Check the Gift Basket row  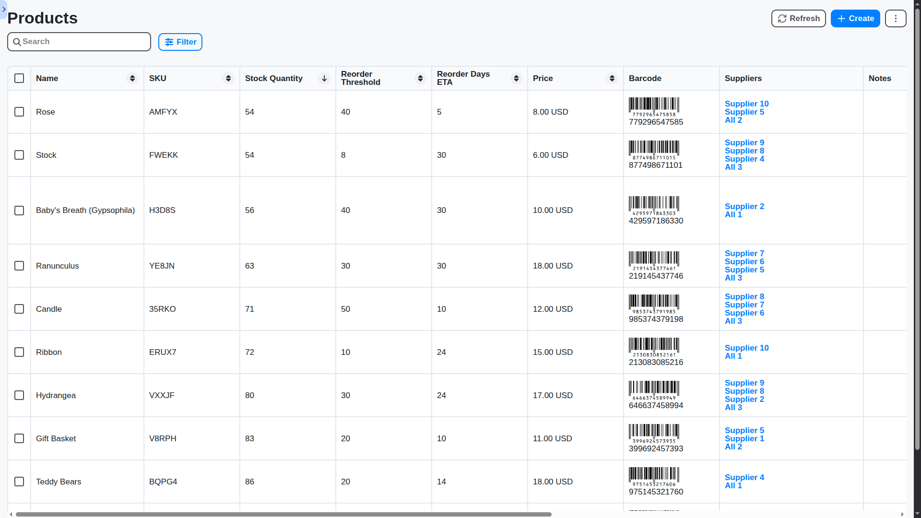click(x=19, y=438)
